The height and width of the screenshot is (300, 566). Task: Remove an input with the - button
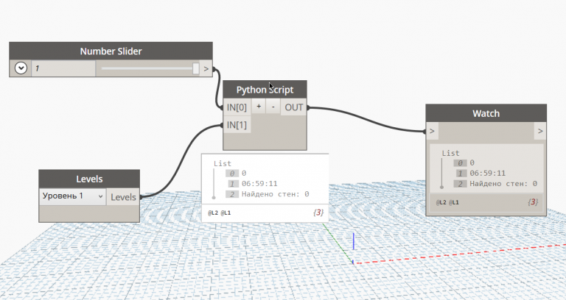pos(273,107)
